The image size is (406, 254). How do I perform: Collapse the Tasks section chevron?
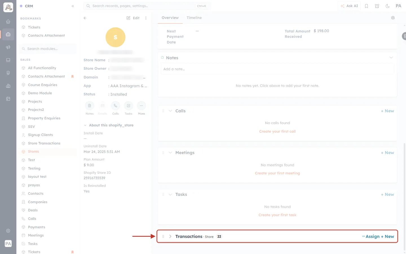tap(170, 194)
